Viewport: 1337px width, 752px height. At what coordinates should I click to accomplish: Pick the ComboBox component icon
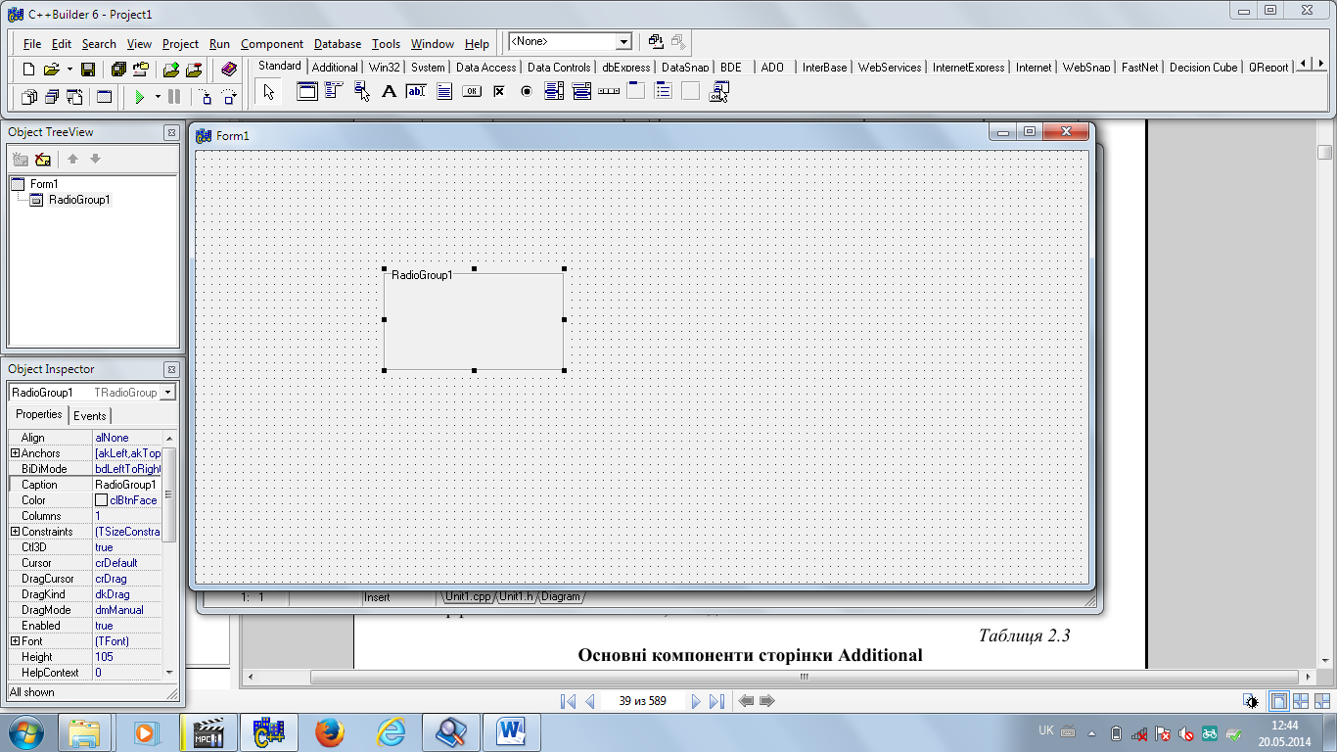581,92
